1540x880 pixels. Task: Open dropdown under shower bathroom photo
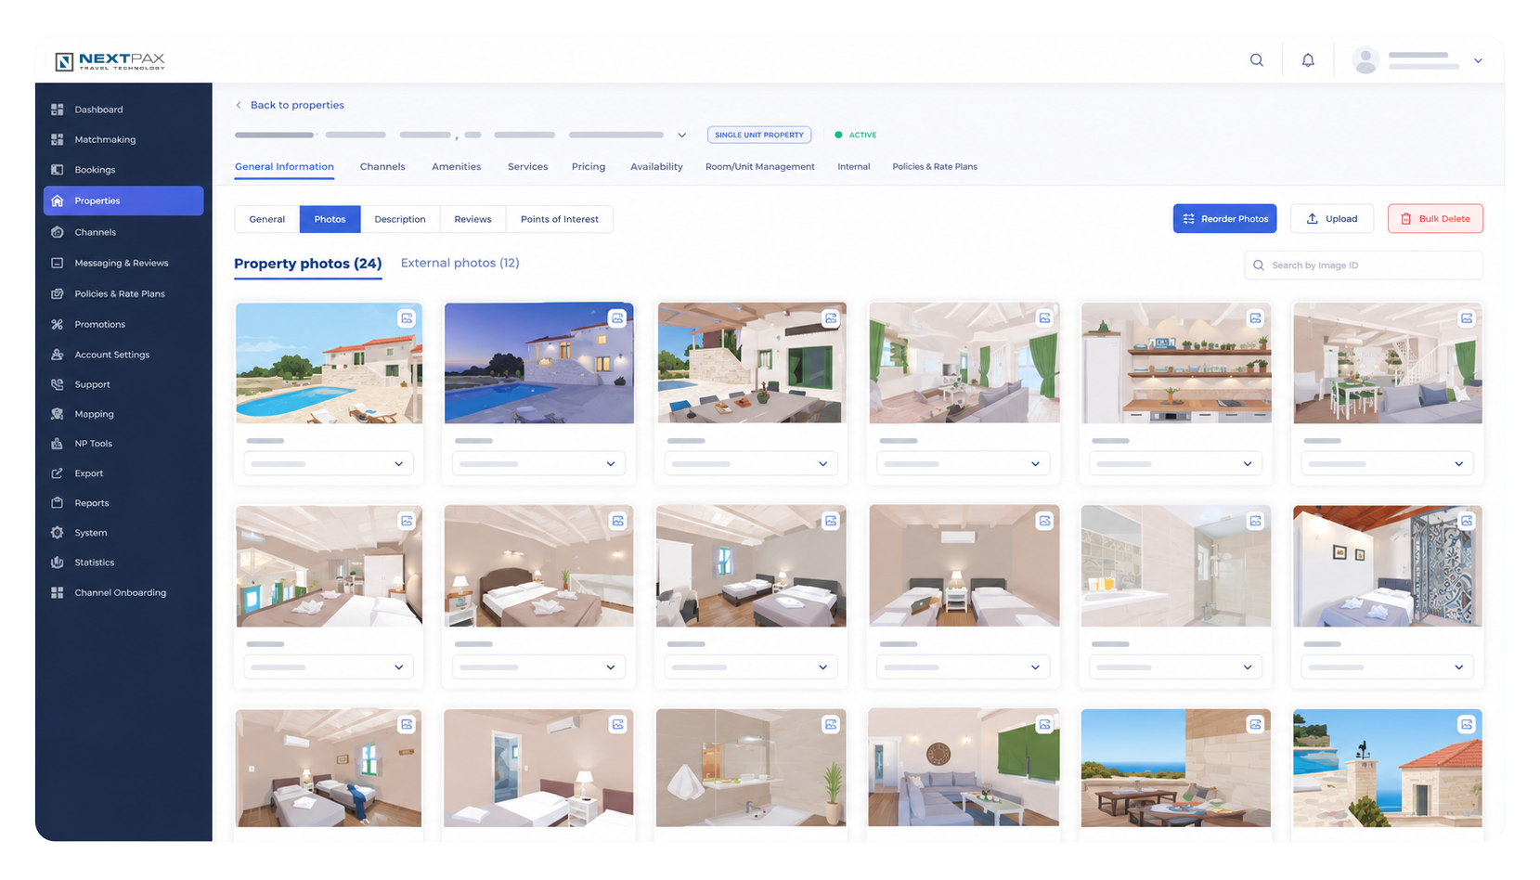pos(1175,666)
